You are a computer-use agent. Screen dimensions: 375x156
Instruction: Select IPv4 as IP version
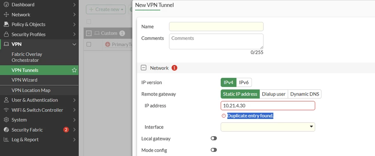(x=228, y=83)
